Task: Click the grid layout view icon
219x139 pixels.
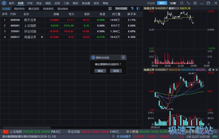Action: point(110,9)
